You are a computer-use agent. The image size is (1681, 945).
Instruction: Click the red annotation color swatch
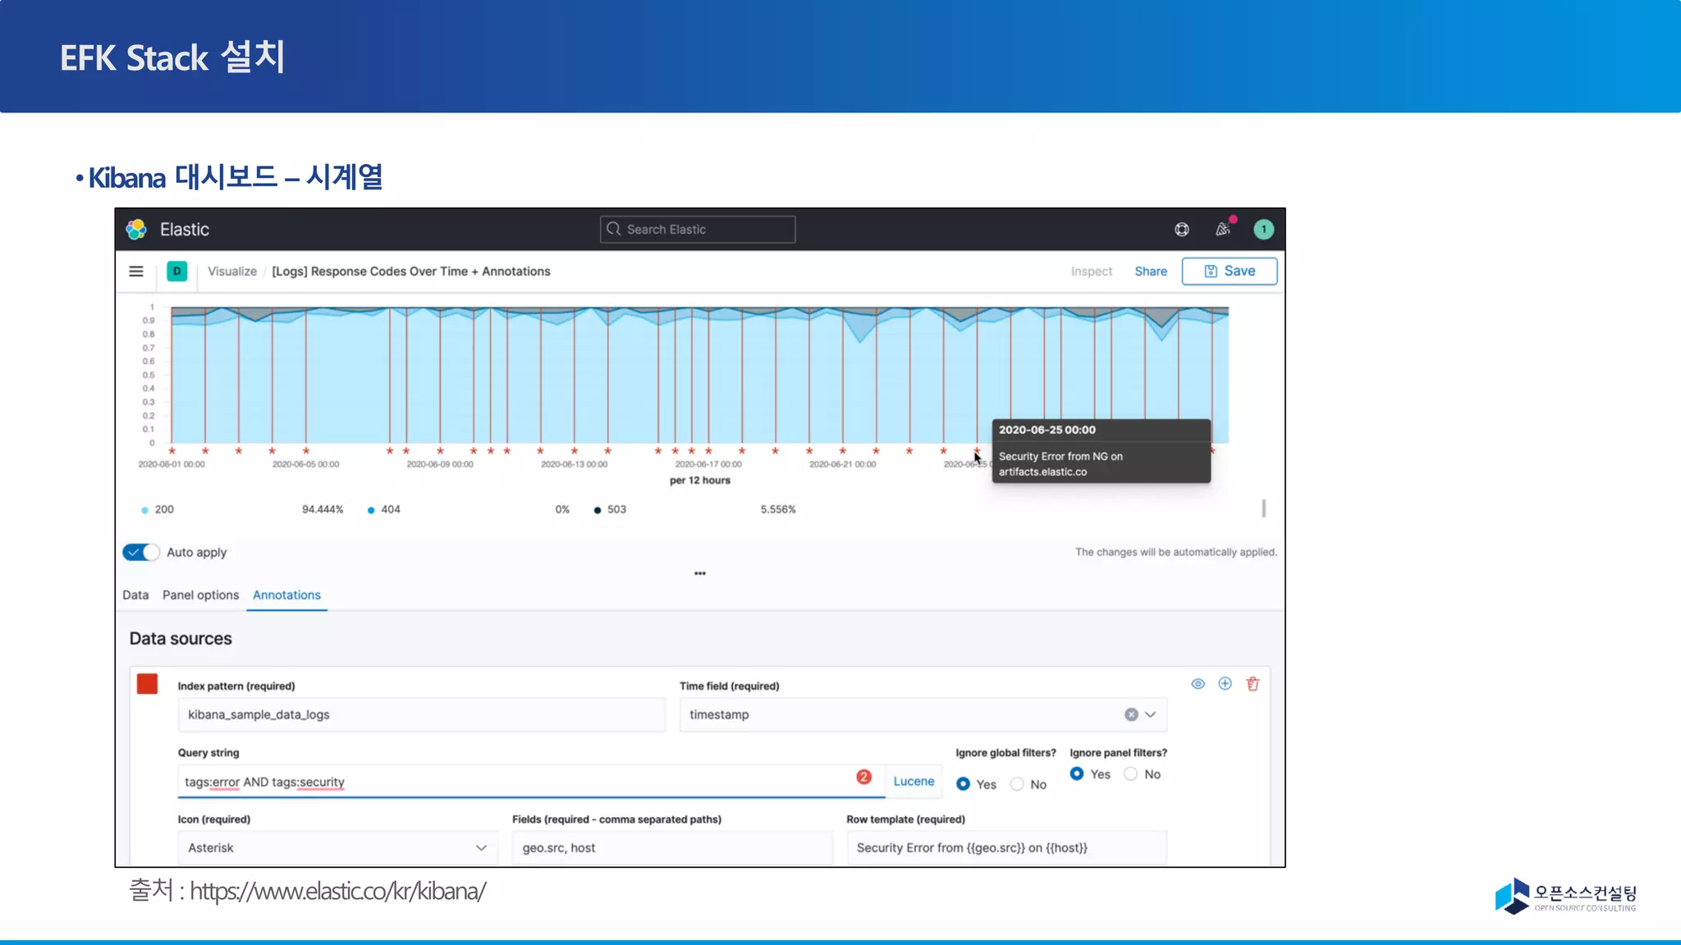(148, 684)
